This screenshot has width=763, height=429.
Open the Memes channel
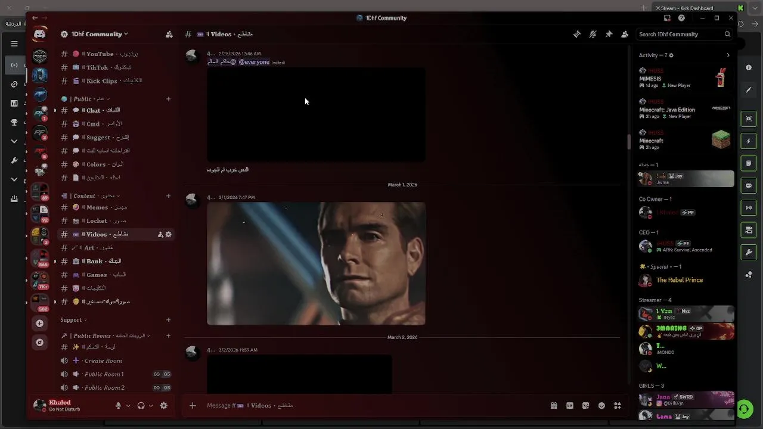click(x=116, y=207)
